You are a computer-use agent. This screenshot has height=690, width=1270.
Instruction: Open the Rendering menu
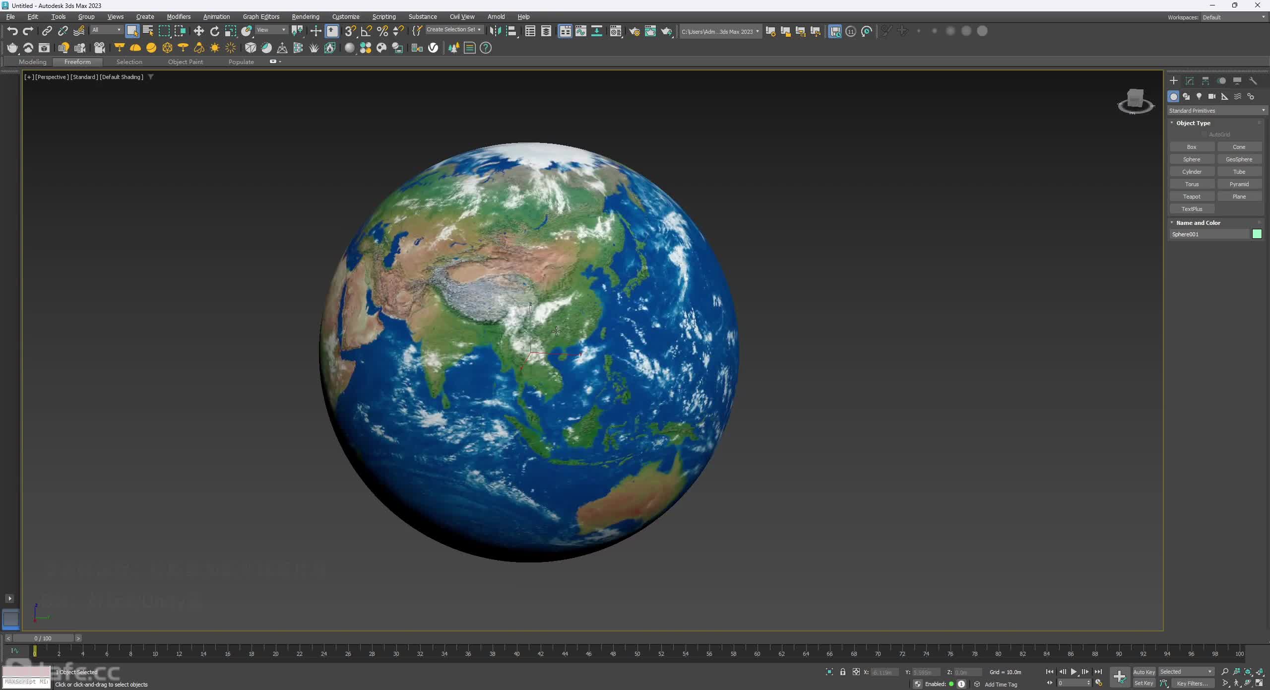pos(306,16)
